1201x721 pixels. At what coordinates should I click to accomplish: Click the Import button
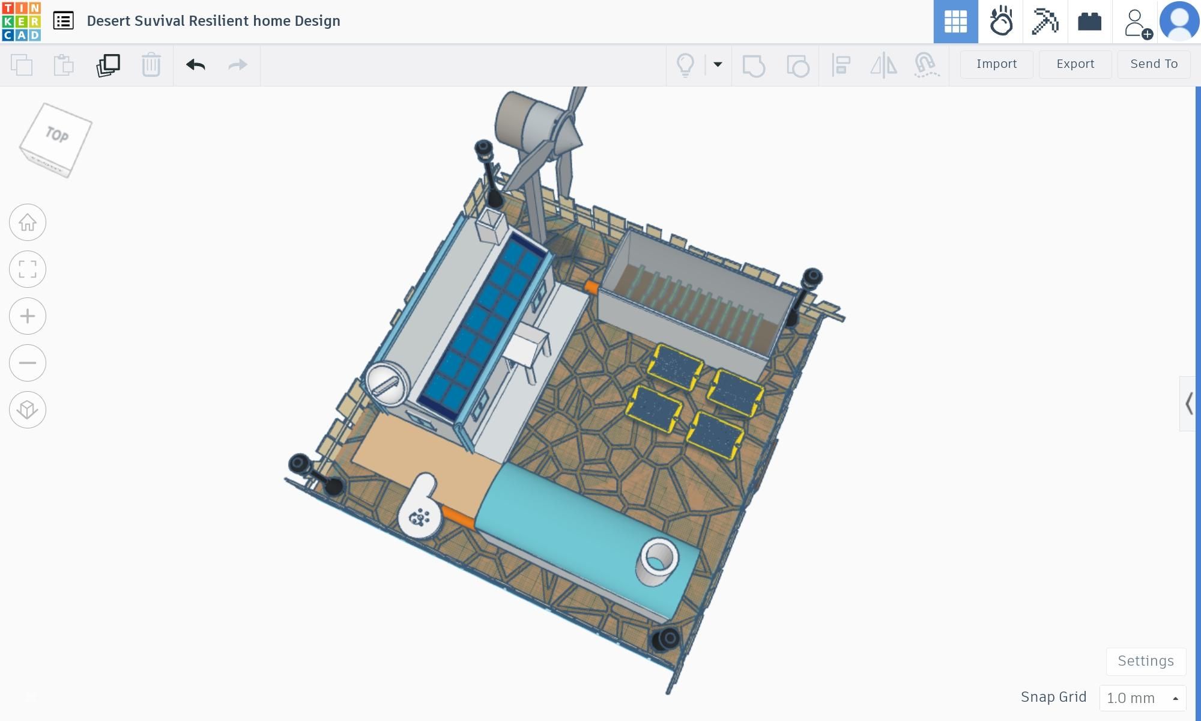click(996, 64)
